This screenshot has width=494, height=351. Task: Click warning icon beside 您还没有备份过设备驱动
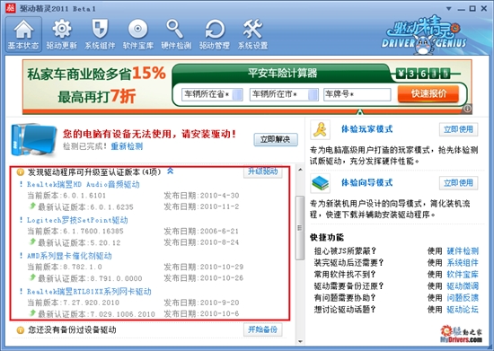tap(20, 330)
